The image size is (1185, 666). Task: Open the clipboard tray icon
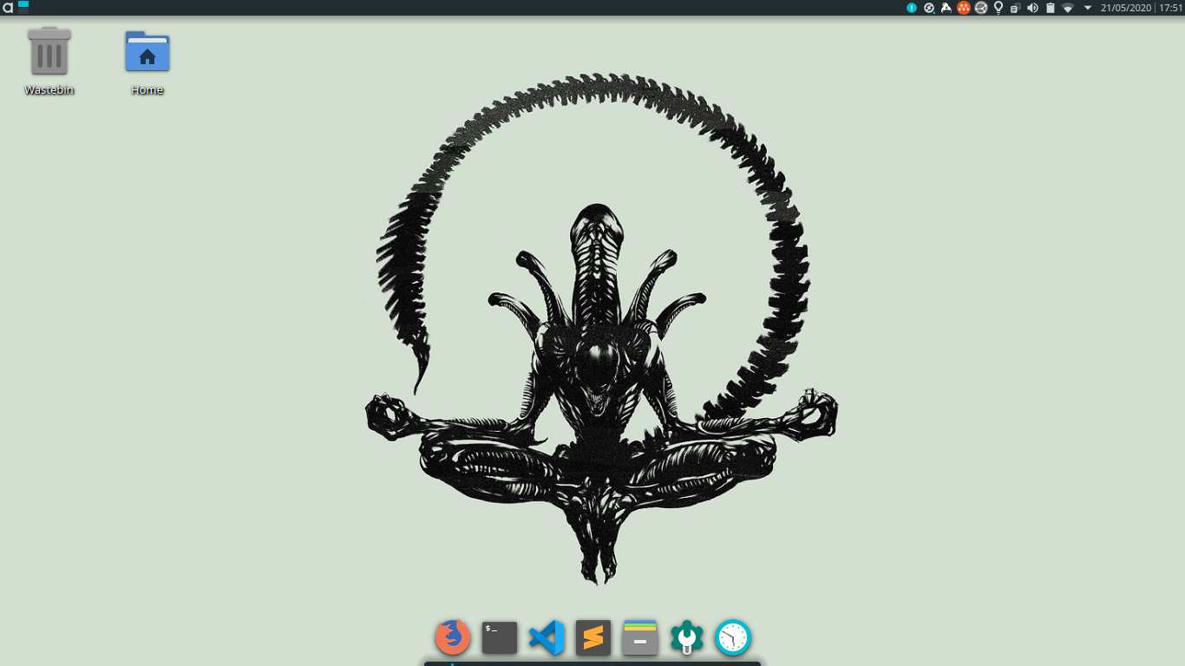1050,8
